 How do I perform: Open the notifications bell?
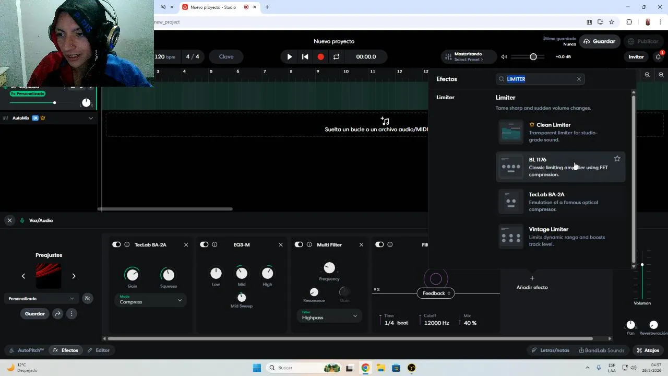659,56
